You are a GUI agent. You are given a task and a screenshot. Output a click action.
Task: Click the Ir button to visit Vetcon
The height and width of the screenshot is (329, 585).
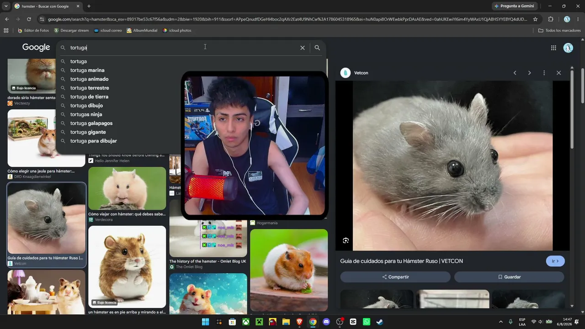click(555, 261)
